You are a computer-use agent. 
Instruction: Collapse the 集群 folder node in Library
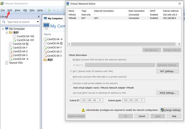pos(7,33)
